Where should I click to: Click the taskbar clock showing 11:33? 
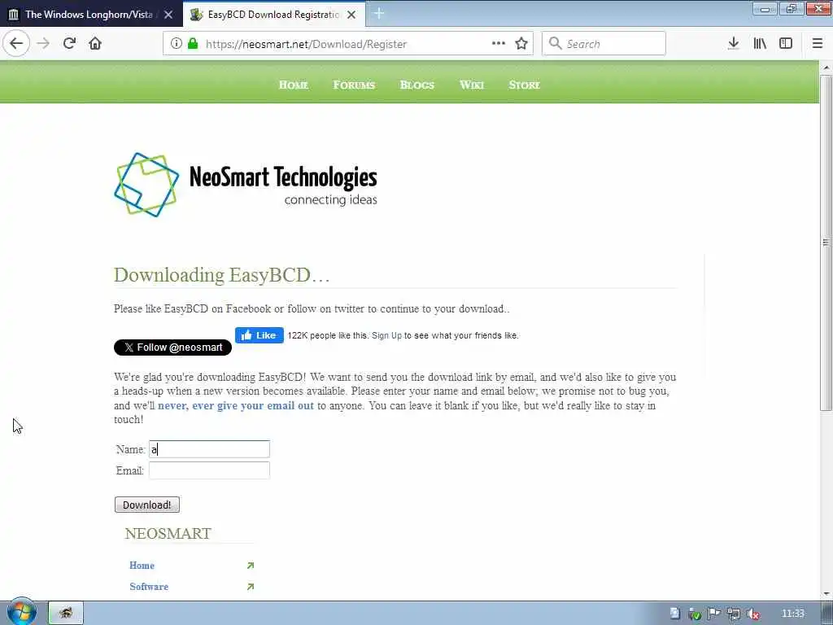click(793, 614)
